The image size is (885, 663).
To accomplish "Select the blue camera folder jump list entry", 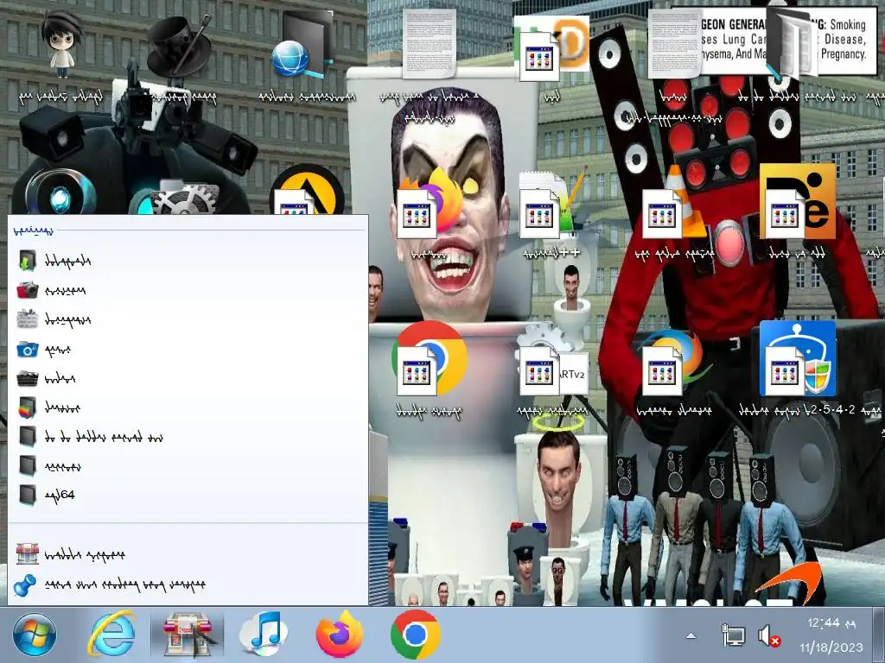I will click(188, 350).
